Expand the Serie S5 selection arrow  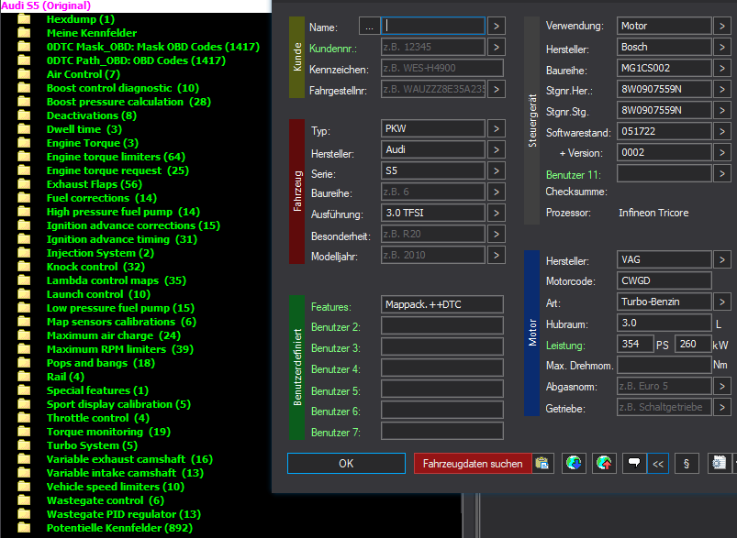[497, 170]
